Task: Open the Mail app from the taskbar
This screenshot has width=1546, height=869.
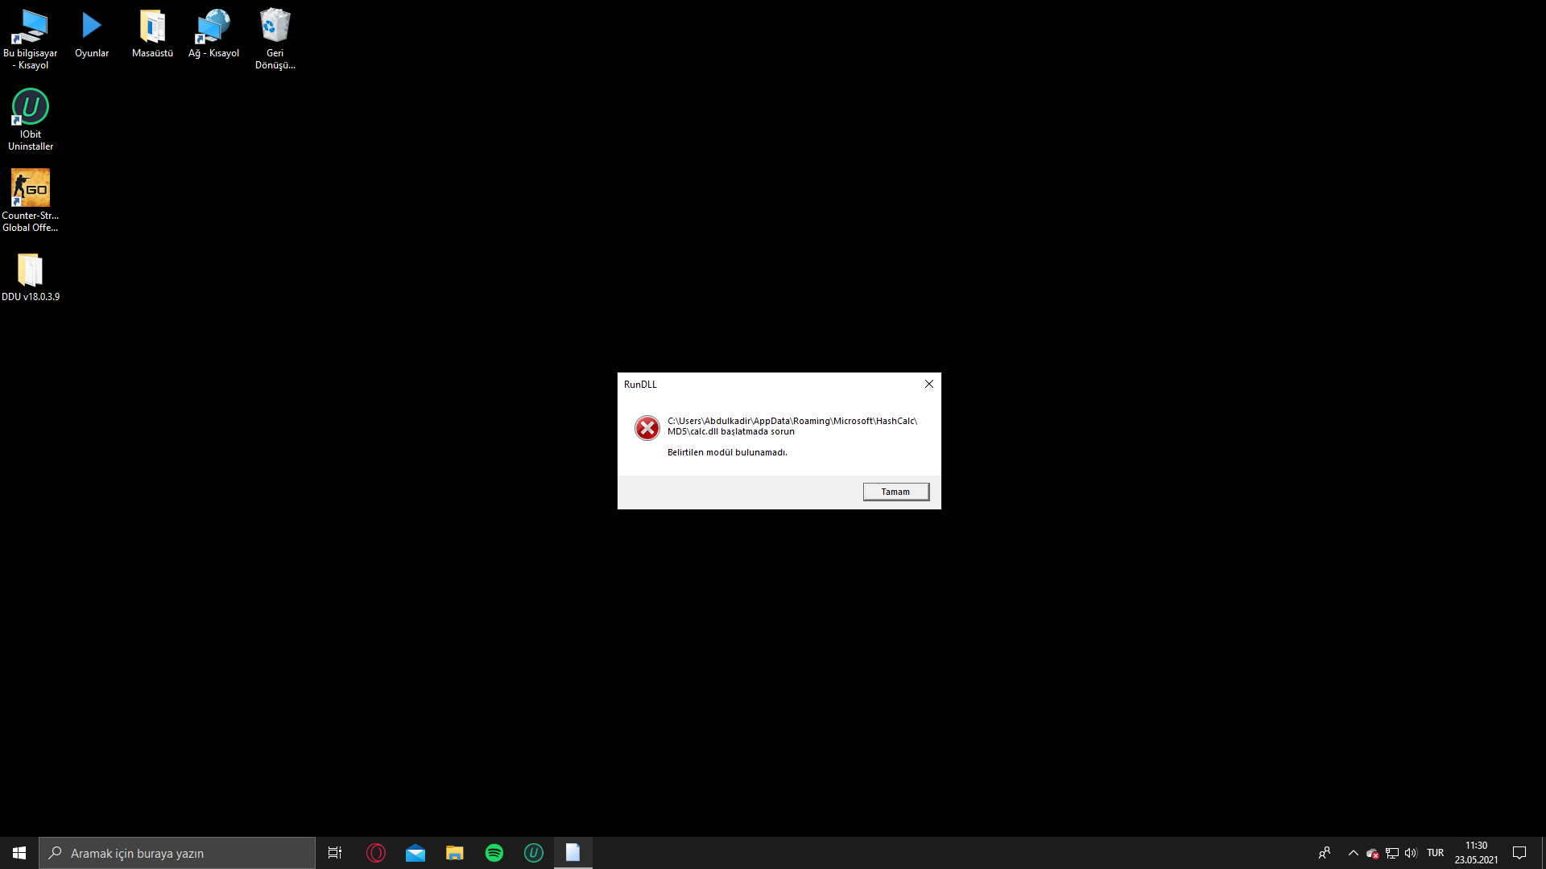Action: pyautogui.click(x=415, y=853)
